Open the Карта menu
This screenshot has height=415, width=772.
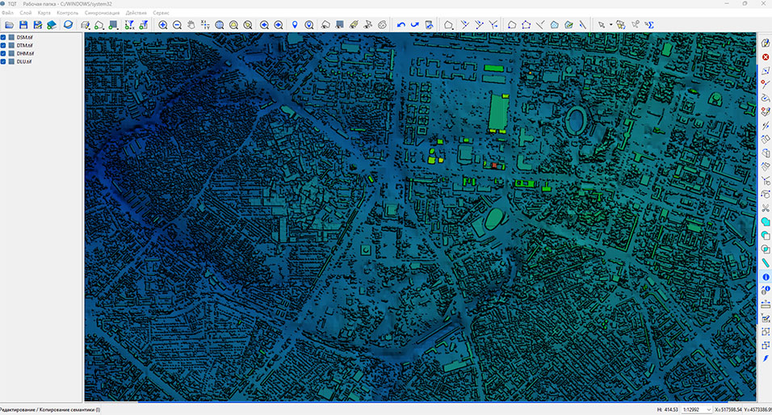[44, 13]
